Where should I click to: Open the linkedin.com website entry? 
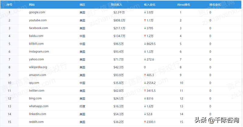coord(37,114)
